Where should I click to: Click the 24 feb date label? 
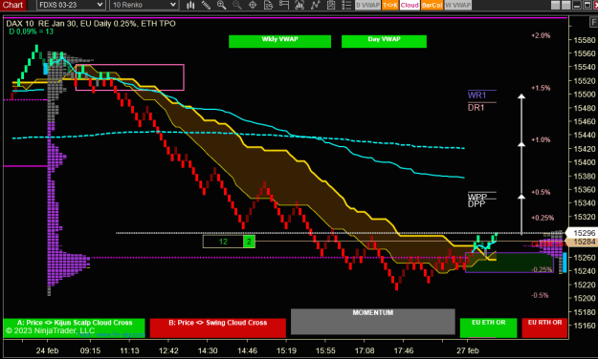click(x=47, y=350)
